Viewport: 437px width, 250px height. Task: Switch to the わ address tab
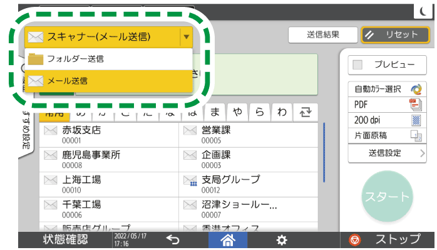[x=282, y=112]
